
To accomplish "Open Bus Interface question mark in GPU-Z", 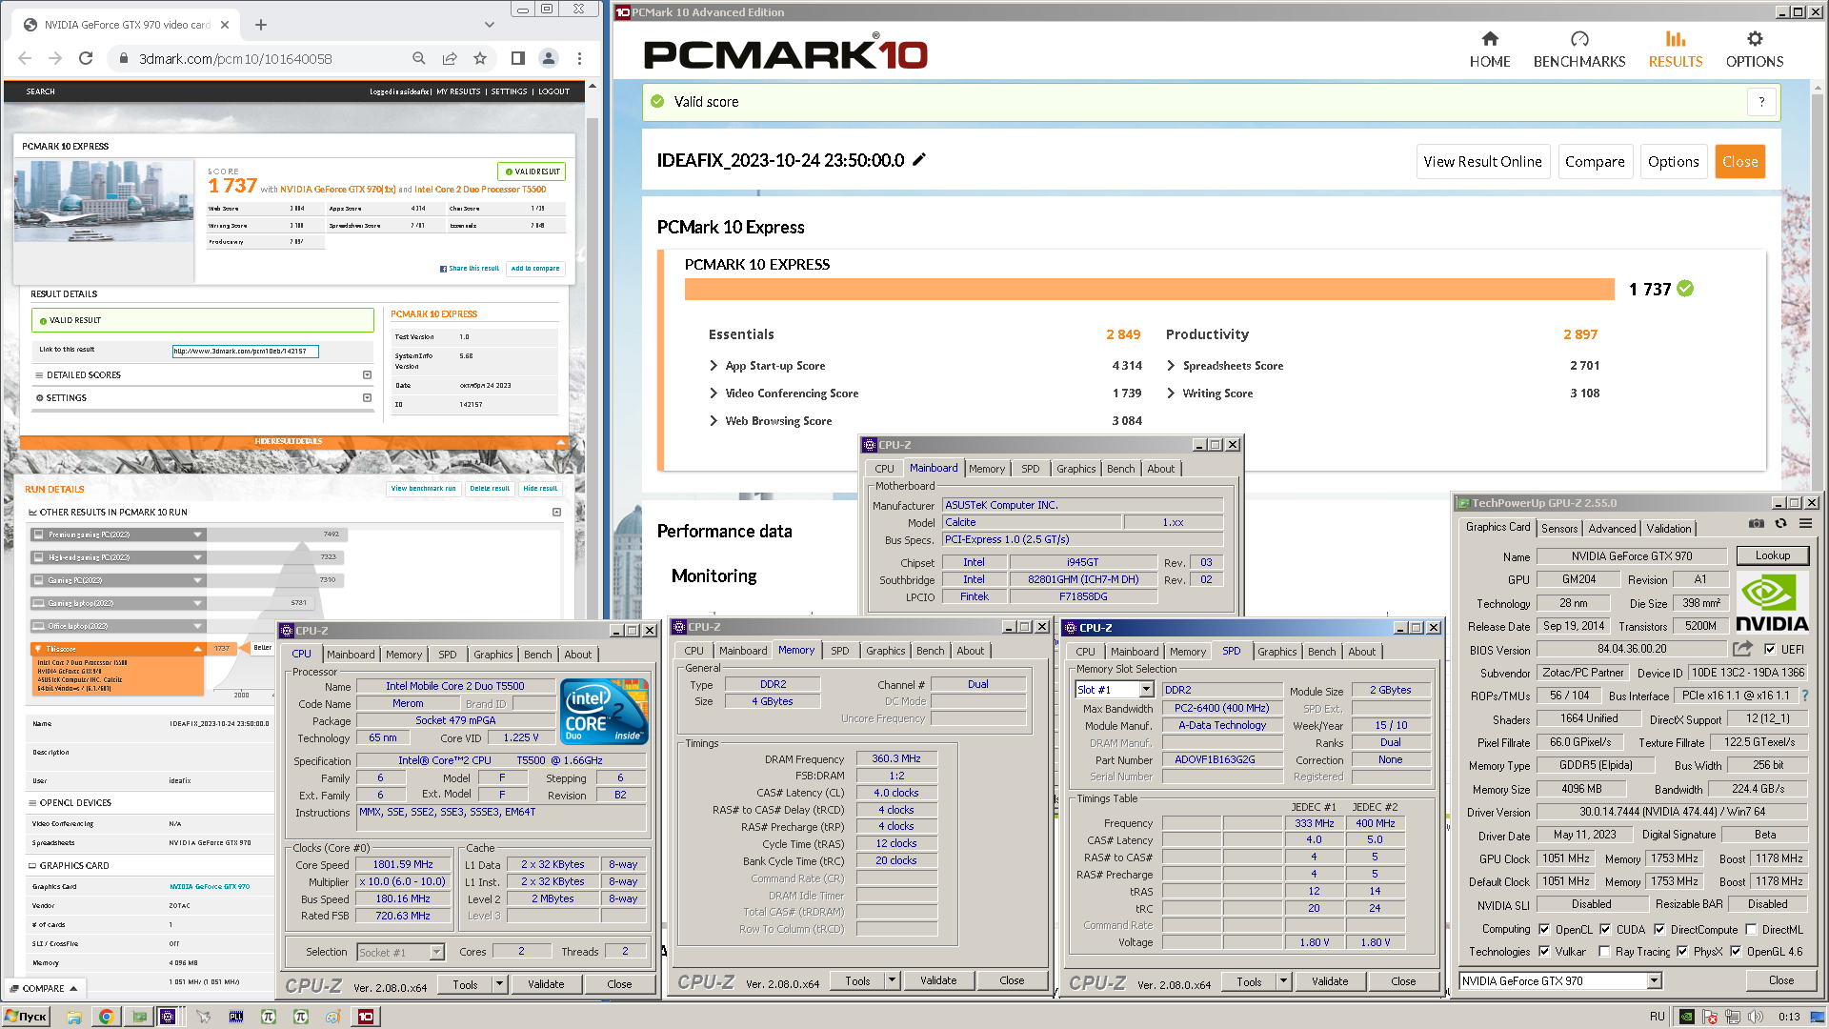I will point(1805,696).
